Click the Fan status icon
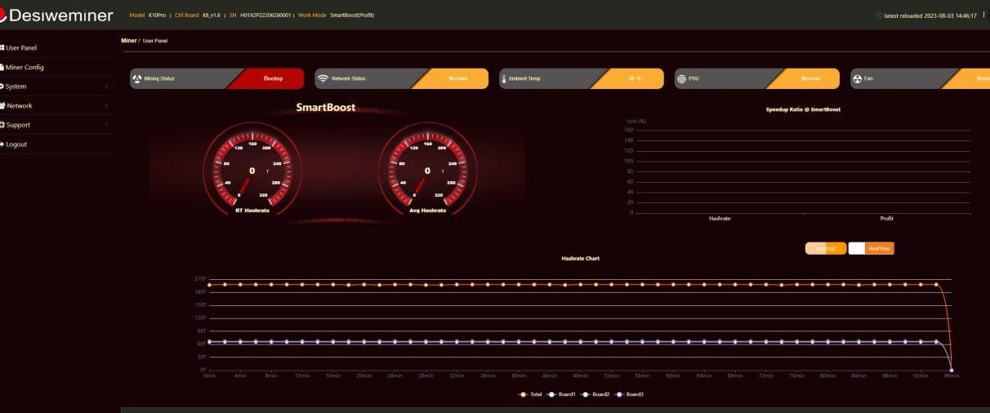 click(x=857, y=78)
